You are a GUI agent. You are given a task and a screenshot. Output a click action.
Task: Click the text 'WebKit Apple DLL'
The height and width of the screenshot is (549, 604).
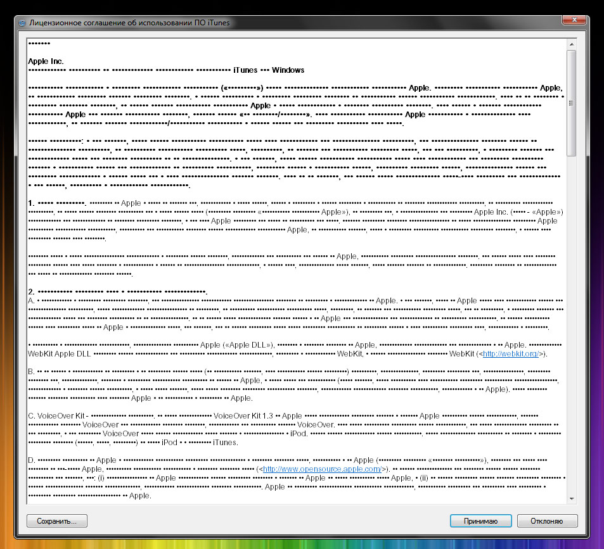pyautogui.click(x=60, y=353)
